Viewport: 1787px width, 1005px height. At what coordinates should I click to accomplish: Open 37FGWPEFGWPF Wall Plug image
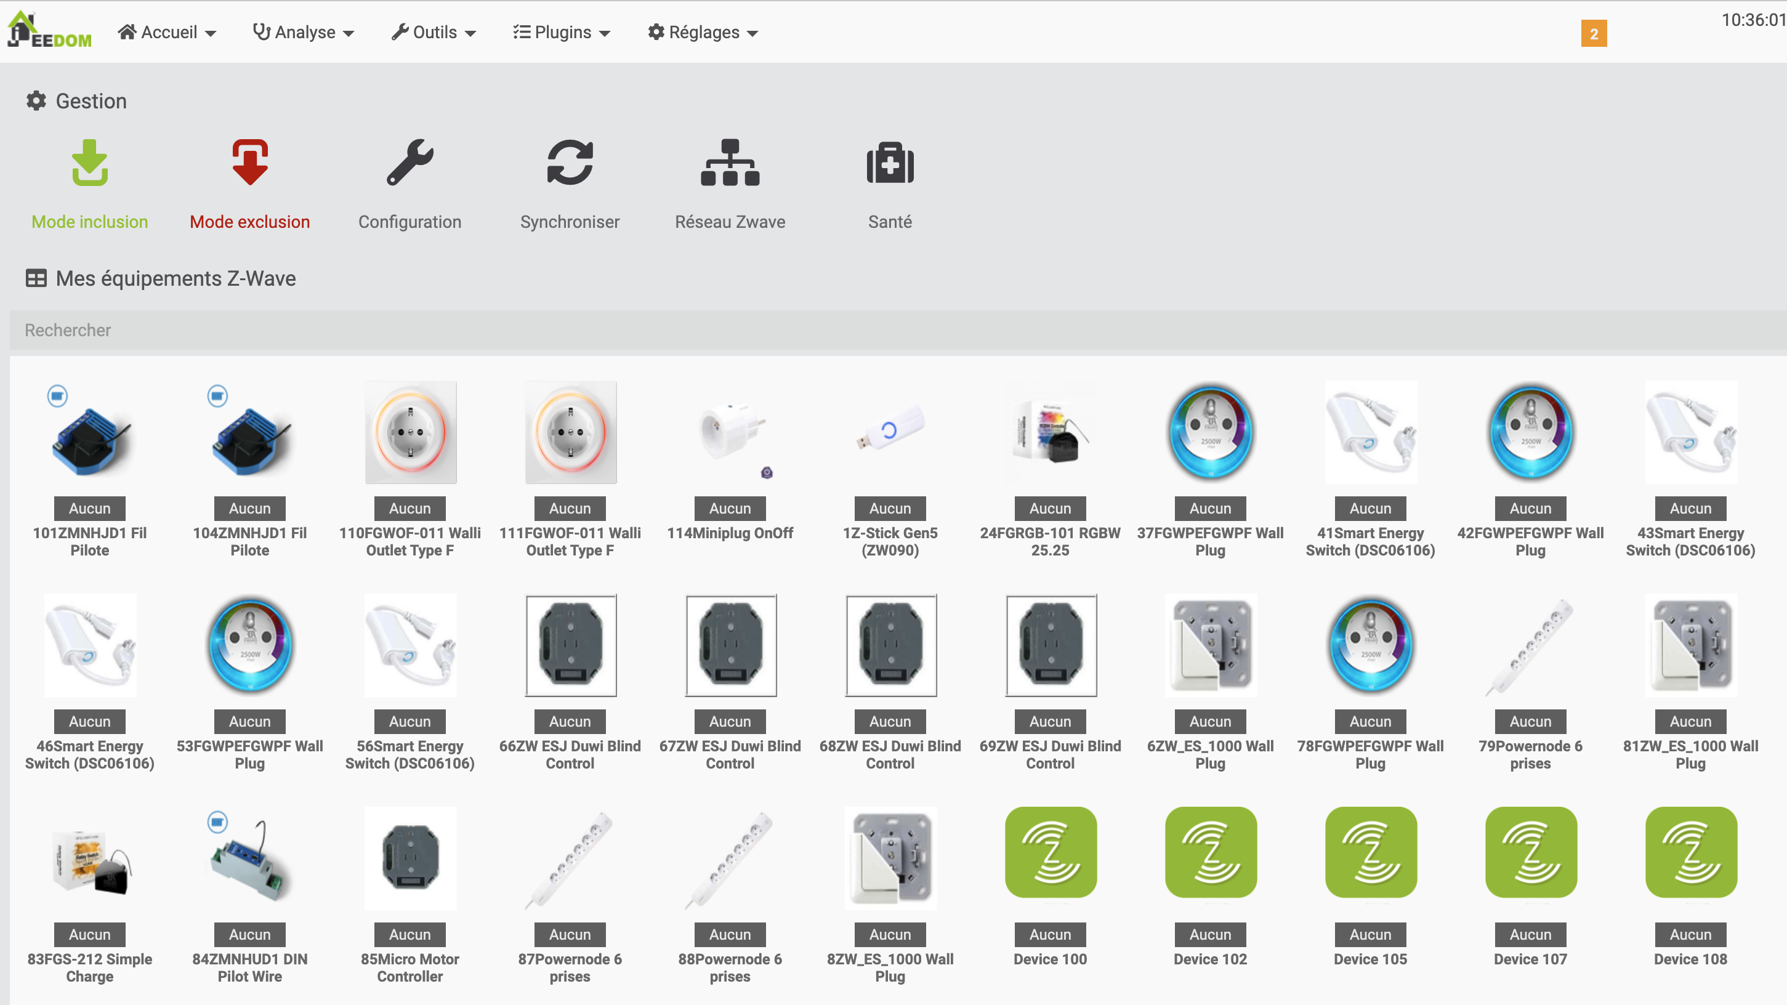[x=1211, y=432]
